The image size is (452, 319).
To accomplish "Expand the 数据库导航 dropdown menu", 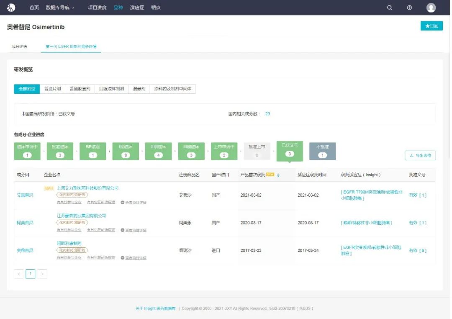I will (59, 8).
